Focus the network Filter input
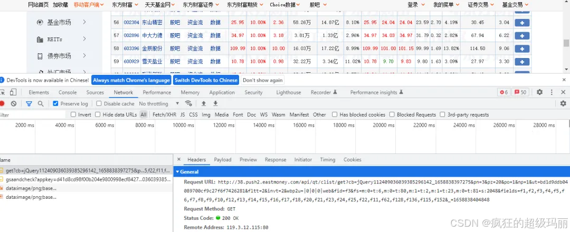570x232 pixels. pos(33,115)
